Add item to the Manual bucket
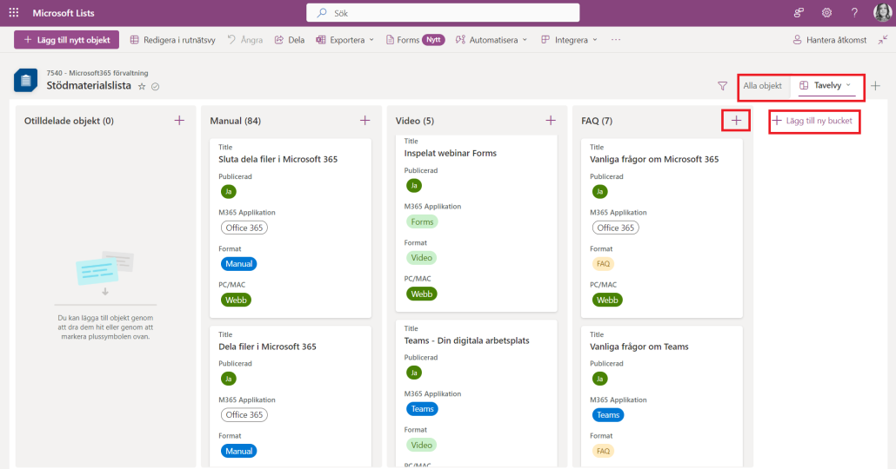896x469 pixels. [365, 121]
